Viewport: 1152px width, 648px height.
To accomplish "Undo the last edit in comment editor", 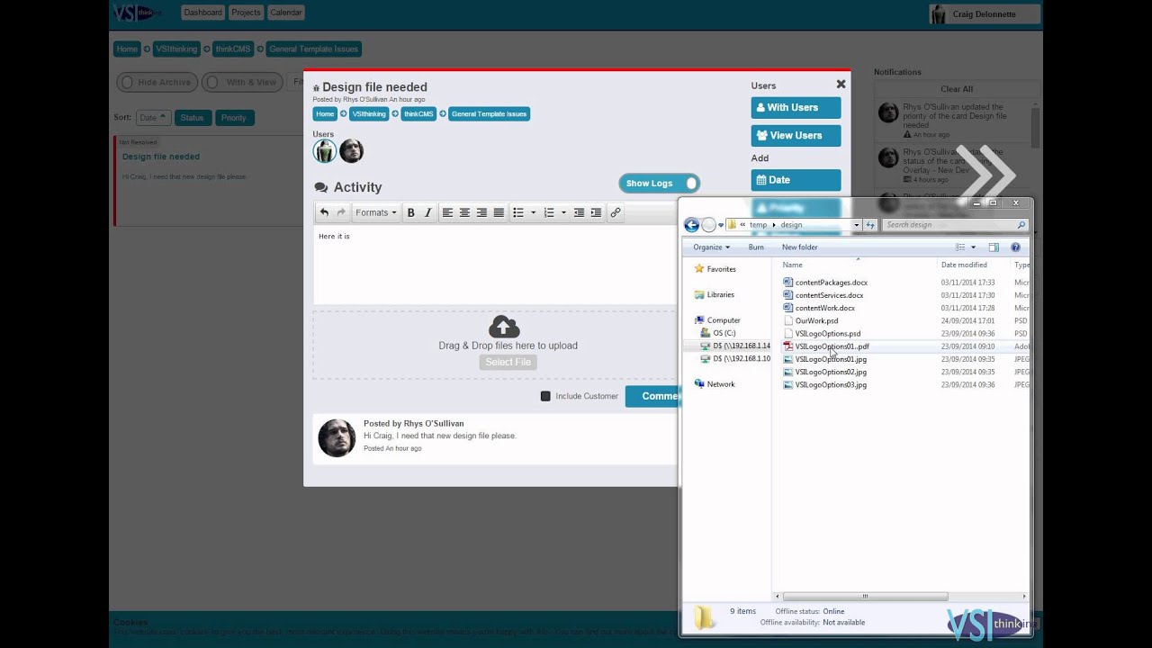I will (x=324, y=212).
